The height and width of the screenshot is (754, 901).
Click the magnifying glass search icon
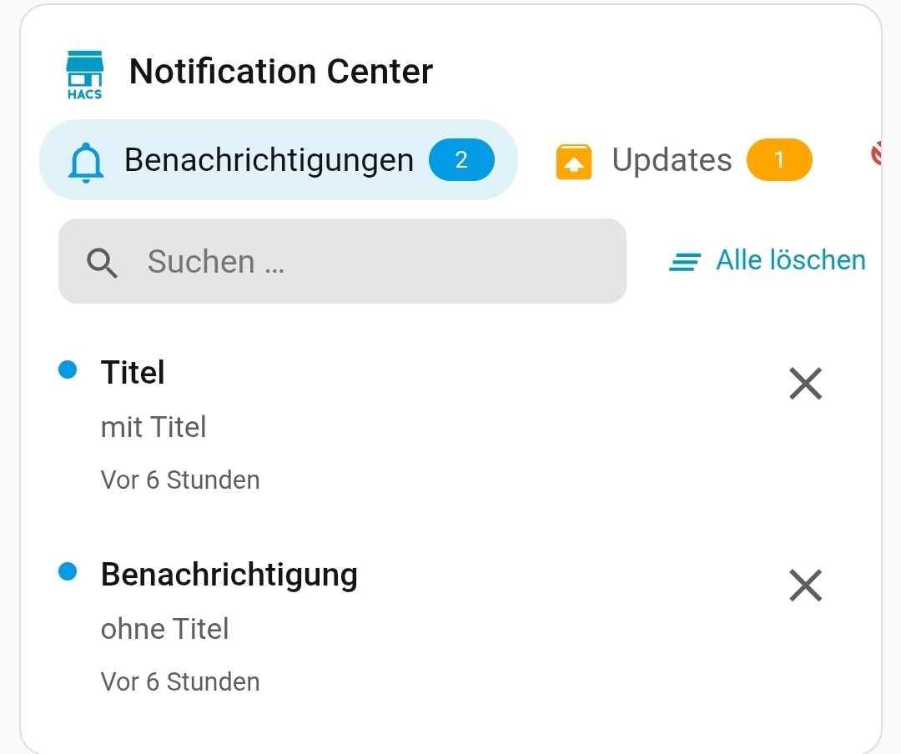(x=102, y=264)
